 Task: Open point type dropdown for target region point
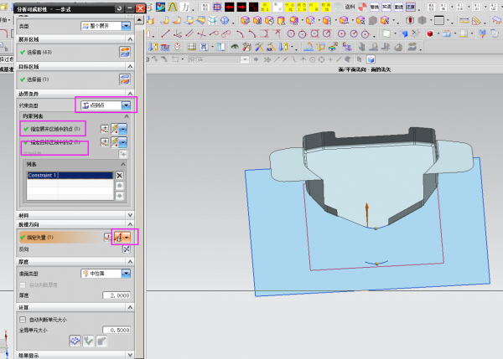pyautogui.click(x=123, y=142)
